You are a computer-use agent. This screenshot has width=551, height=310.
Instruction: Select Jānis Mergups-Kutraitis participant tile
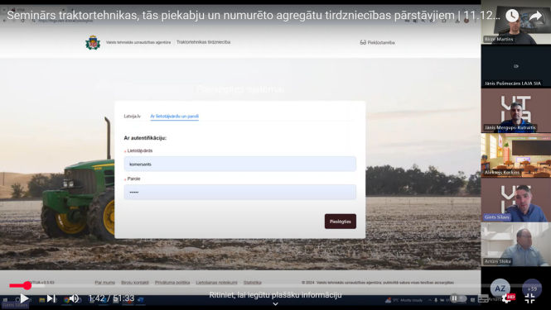tap(516, 111)
